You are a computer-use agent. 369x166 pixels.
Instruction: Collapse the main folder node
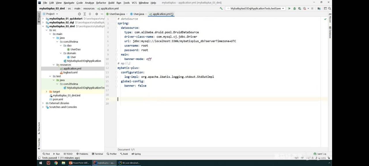[x=50, y=34]
